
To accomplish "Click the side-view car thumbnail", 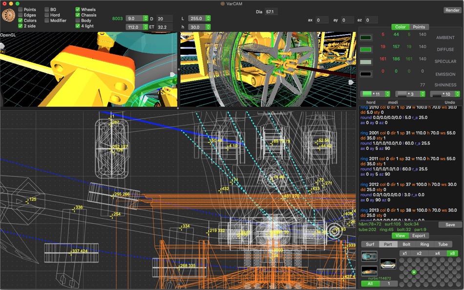I will tap(369, 271).
